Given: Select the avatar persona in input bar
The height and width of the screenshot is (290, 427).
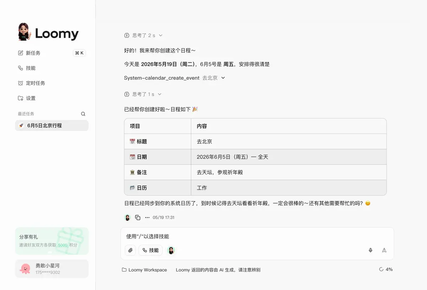Looking at the screenshot, I should point(171,251).
